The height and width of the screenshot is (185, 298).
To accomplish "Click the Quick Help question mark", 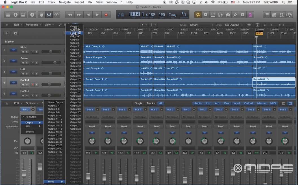I will point(32,15).
